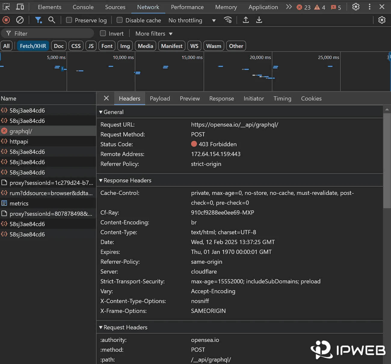Close the DevTools panel

point(382,7)
